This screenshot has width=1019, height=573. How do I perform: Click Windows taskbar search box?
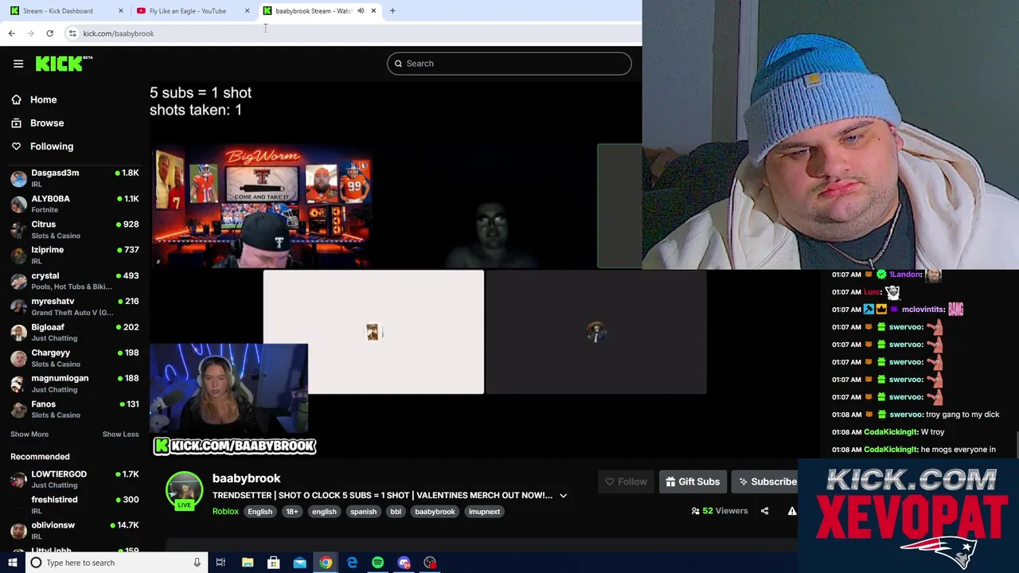click(x=116, y=563)
